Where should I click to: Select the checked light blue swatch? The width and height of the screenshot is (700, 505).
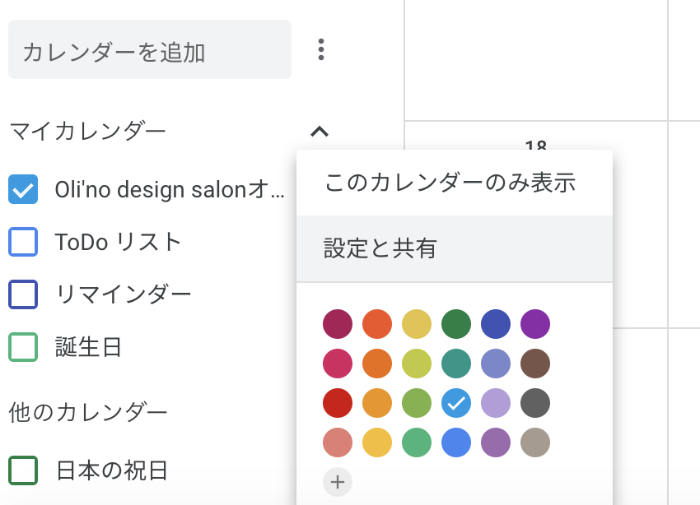(x=456, y=403)
